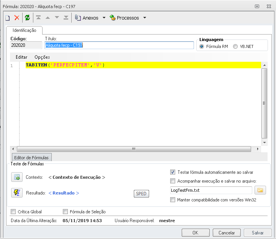Click the blue Resultado link
The height and width of the screenshot is (239, 276).
coord(64,193)
